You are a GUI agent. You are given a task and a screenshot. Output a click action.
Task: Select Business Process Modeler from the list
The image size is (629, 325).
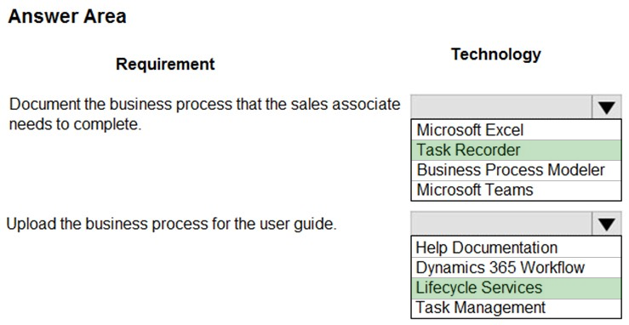point(516,170)
